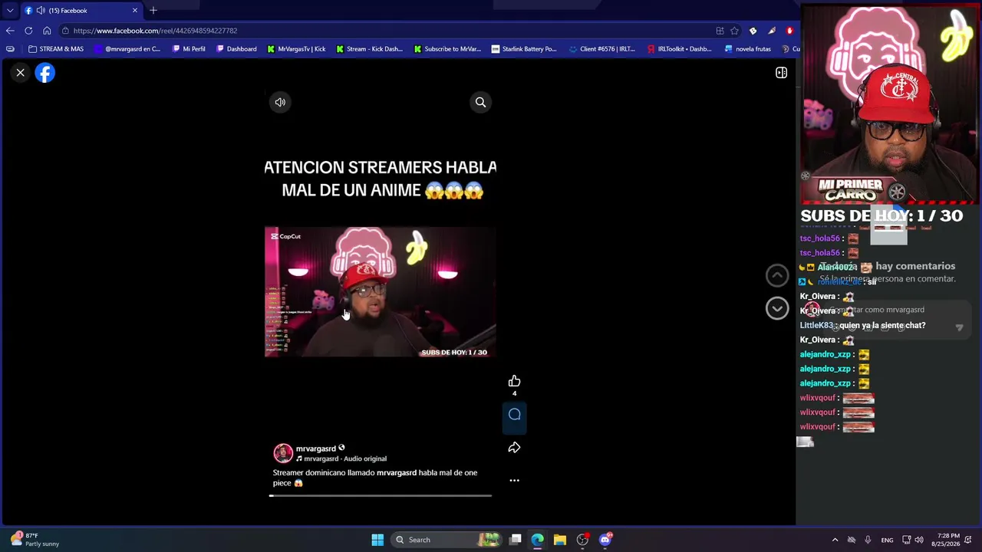Open the weather widget showing 87°F
Screen dimensions: 982x552
coord(35,540)
